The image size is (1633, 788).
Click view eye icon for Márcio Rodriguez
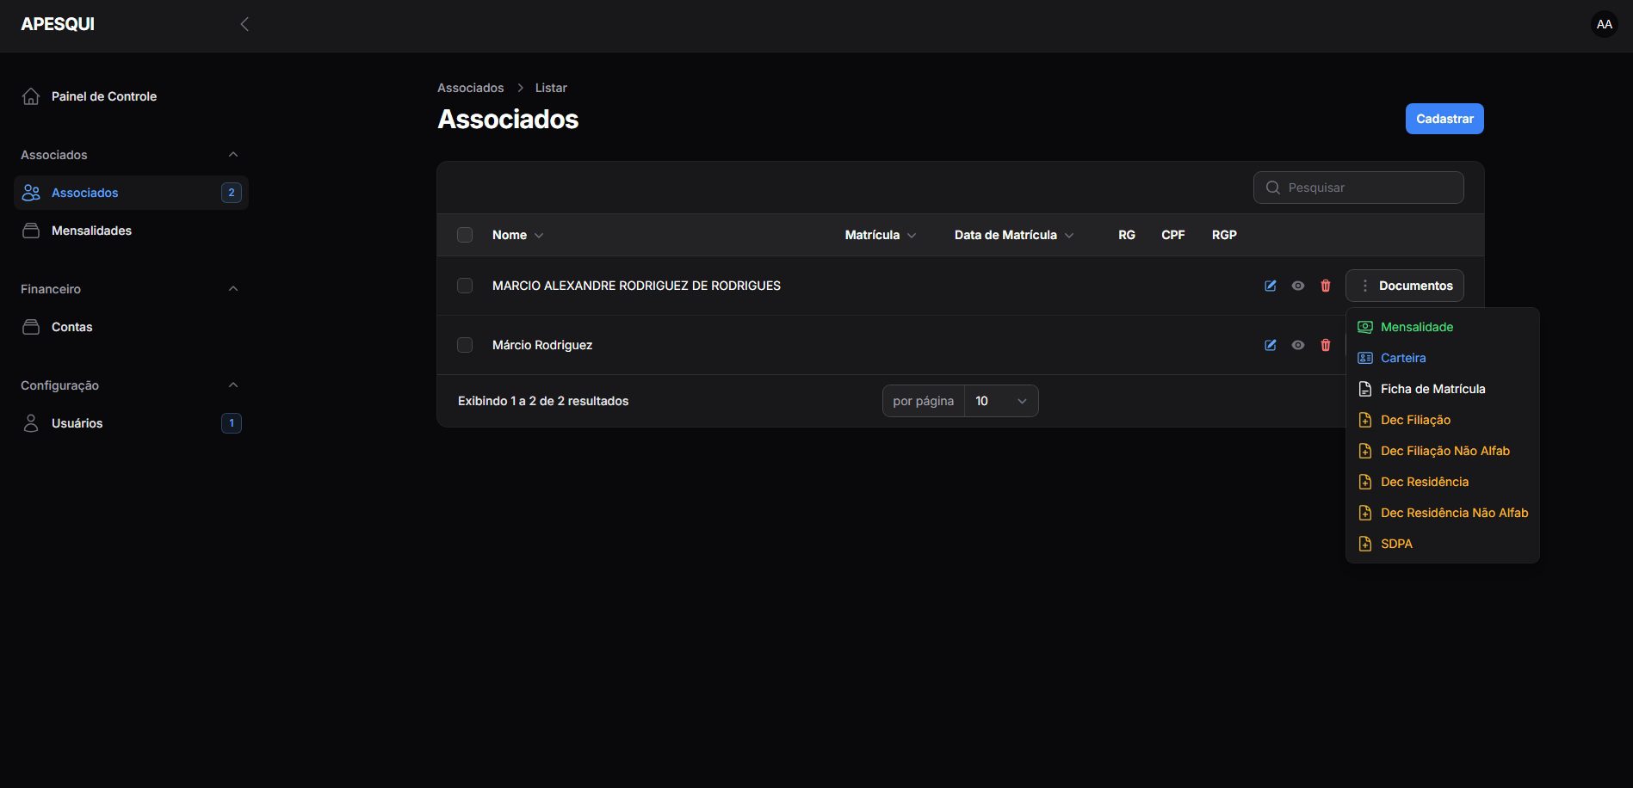click(x=1297, y=345)
